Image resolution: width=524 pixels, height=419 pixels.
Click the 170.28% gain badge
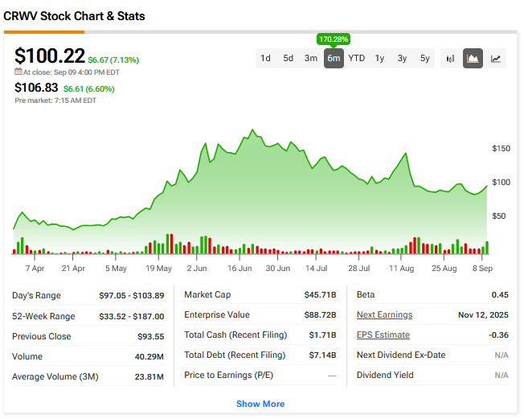[x=334, y=39]
